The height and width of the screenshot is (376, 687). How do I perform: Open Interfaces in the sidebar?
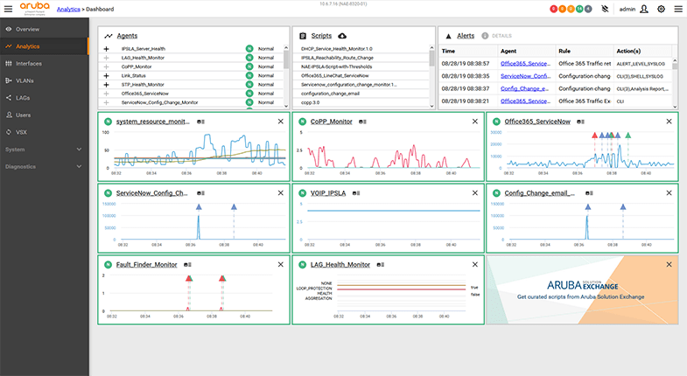(x=44, y=64)
